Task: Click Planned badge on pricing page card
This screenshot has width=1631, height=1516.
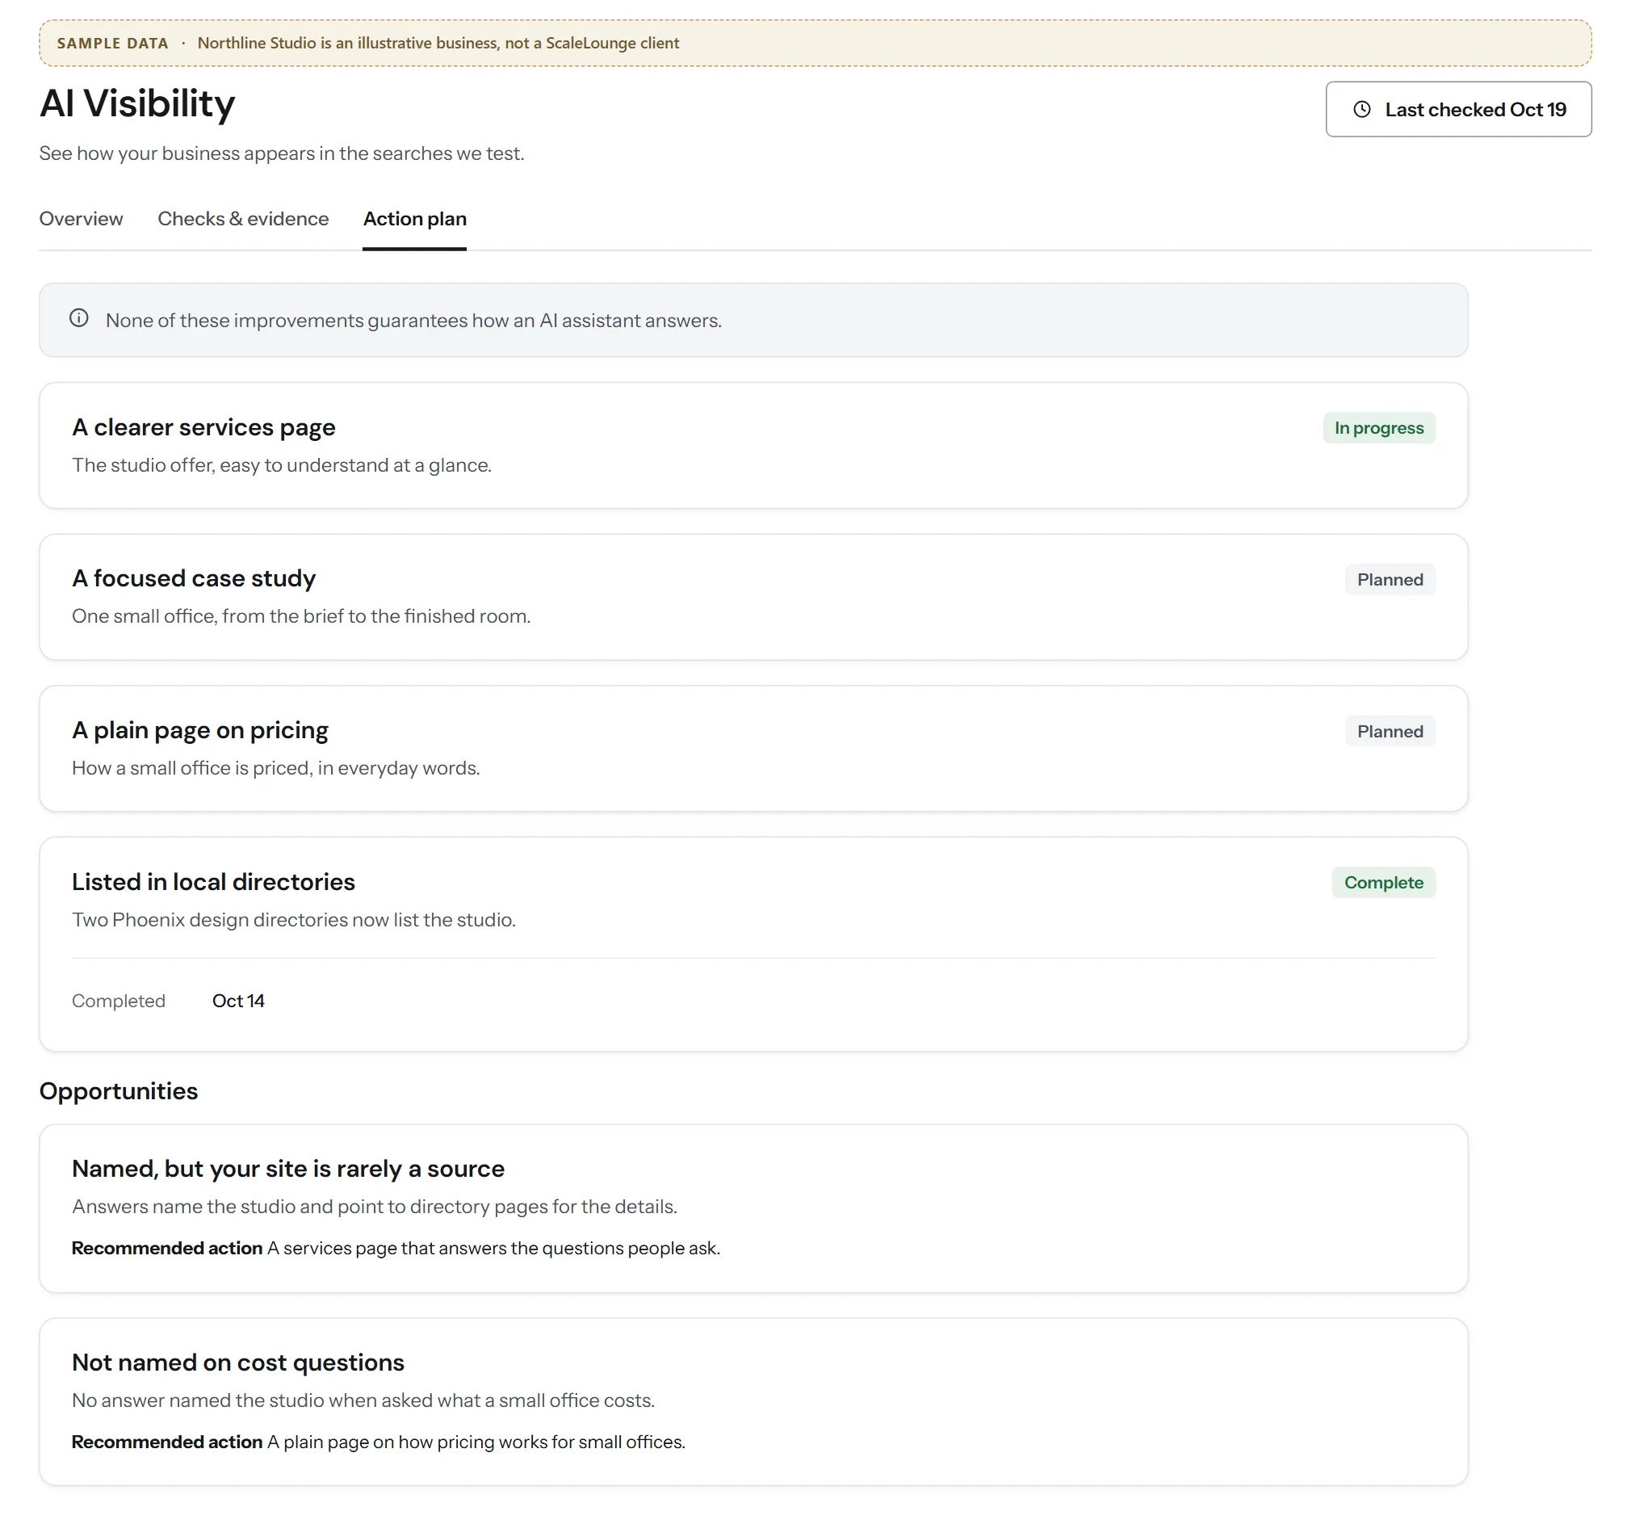Action: click(1390, 732)
